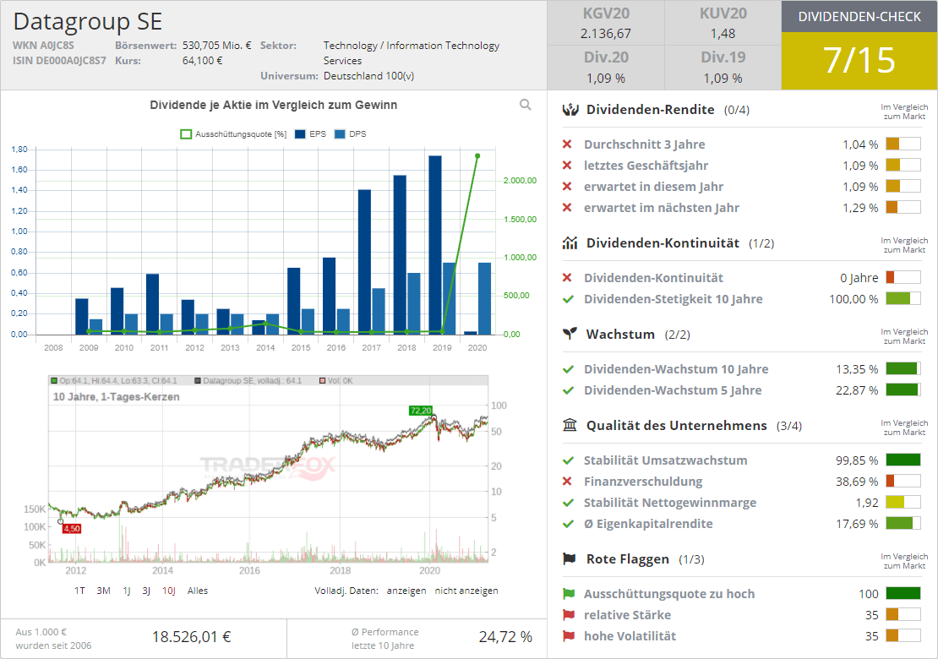The image size is (938, 659).
Task: Select the 1T time range
Action: tap(79, 591)
